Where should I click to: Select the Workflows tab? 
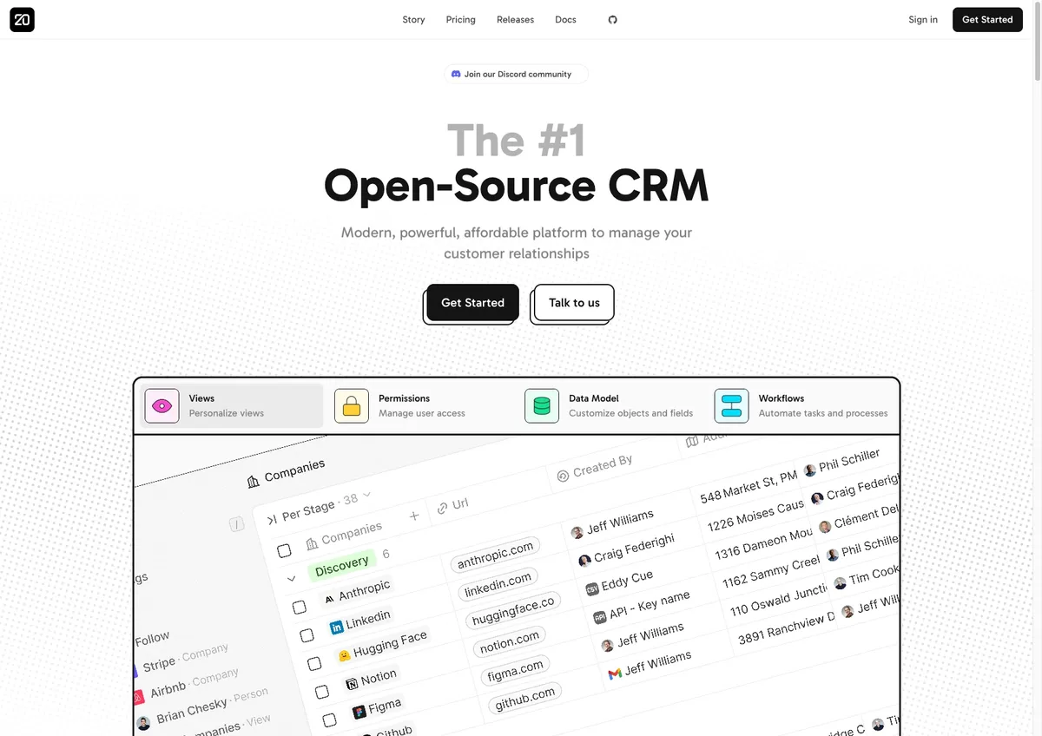click(x=803, y=405)
